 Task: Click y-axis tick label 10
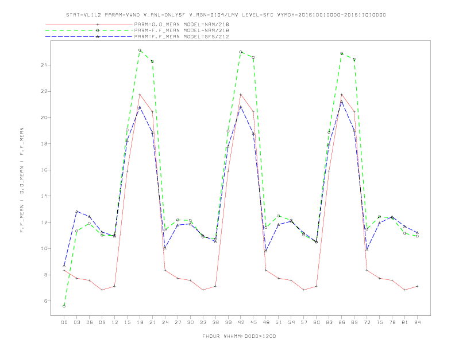click(44, 248)
